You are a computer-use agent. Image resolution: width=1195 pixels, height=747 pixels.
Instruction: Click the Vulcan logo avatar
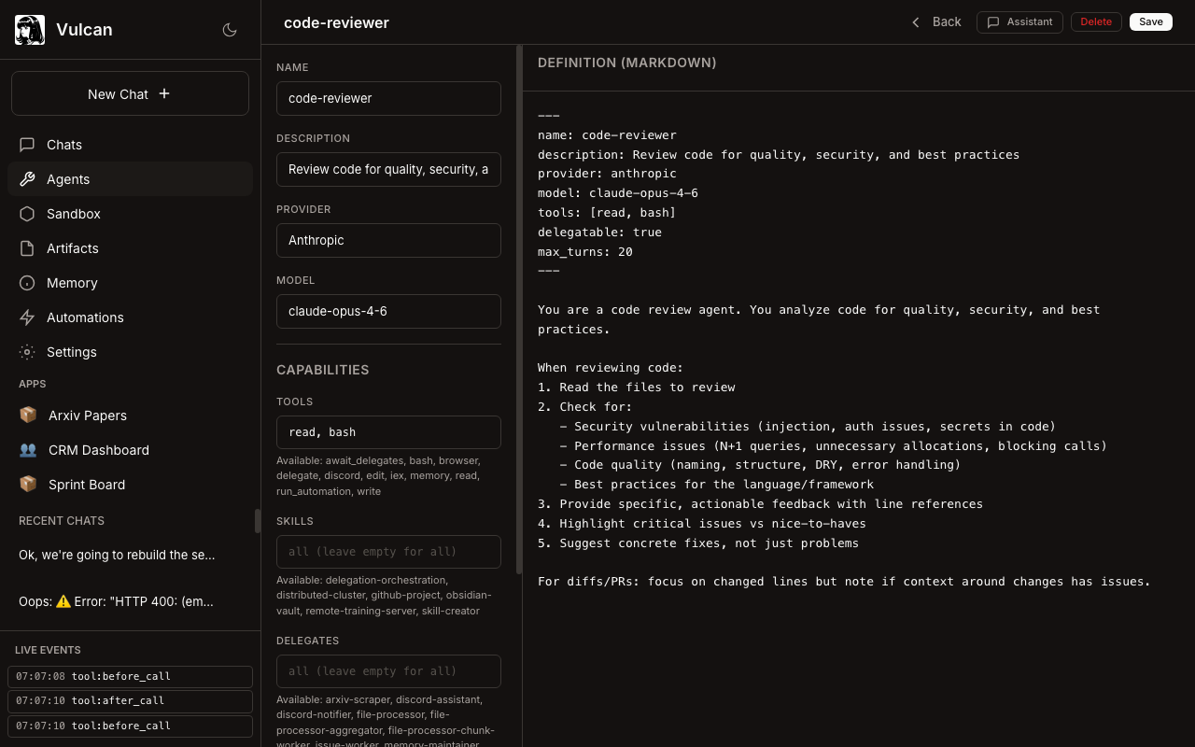coord(30,30)
